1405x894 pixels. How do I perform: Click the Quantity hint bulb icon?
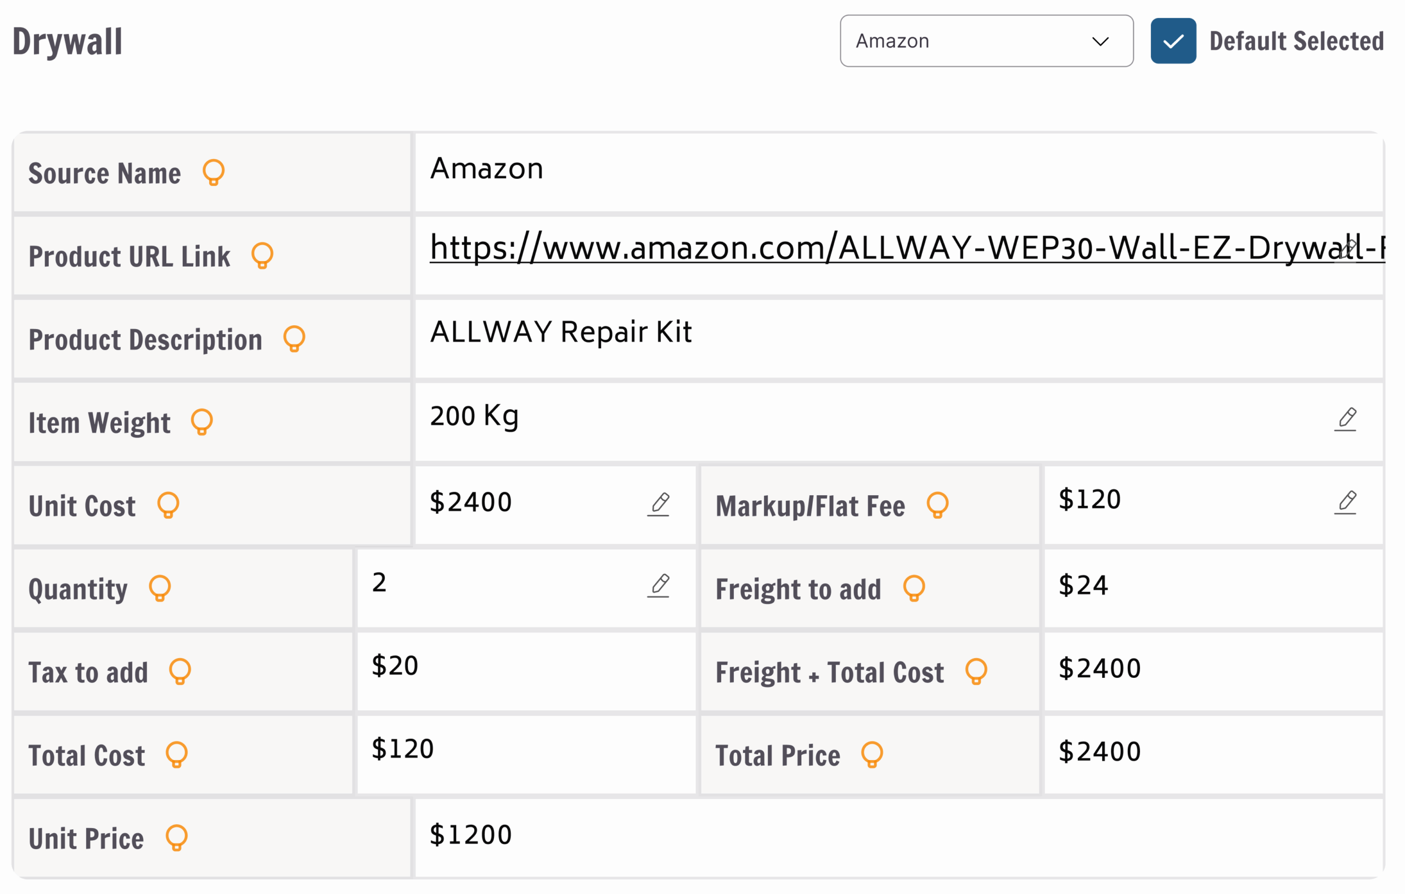coord(160,588)
